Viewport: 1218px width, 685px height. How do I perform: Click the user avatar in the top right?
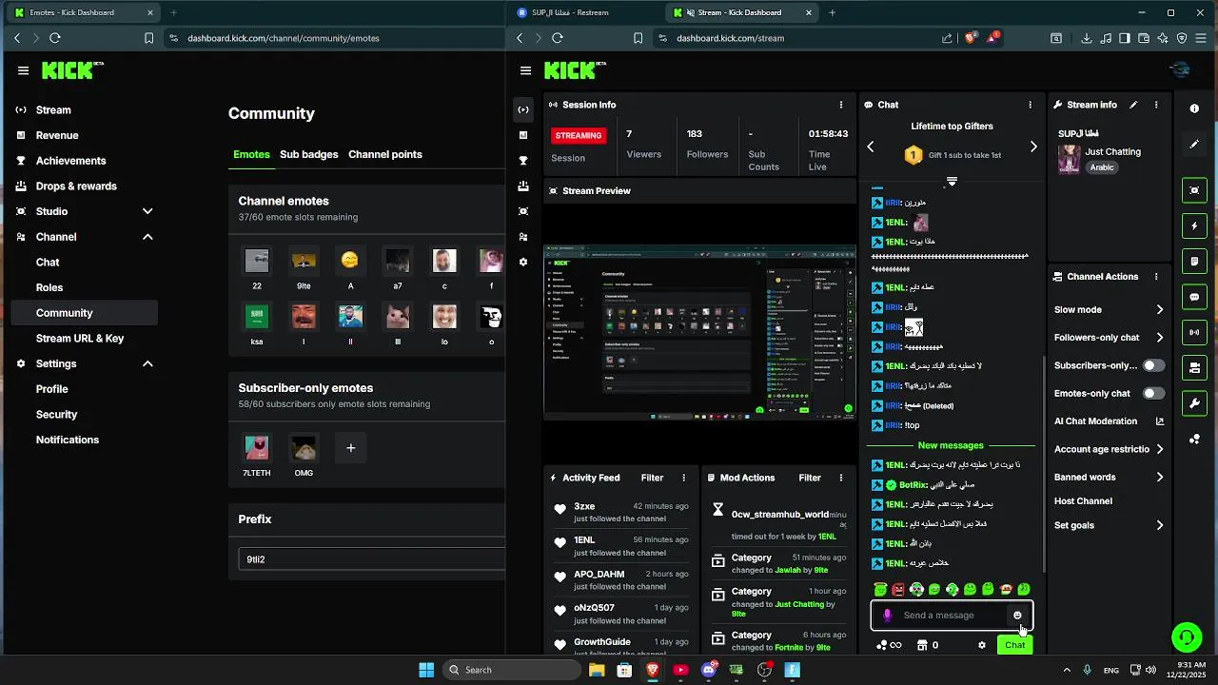[x=1180, y=70]
